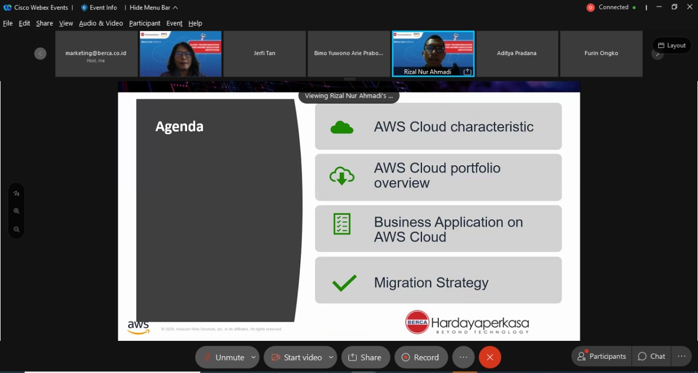This screenshot has height=373, width=698.
Task: Open audio options arrow beside Unmute
Action: click(254, 357)
